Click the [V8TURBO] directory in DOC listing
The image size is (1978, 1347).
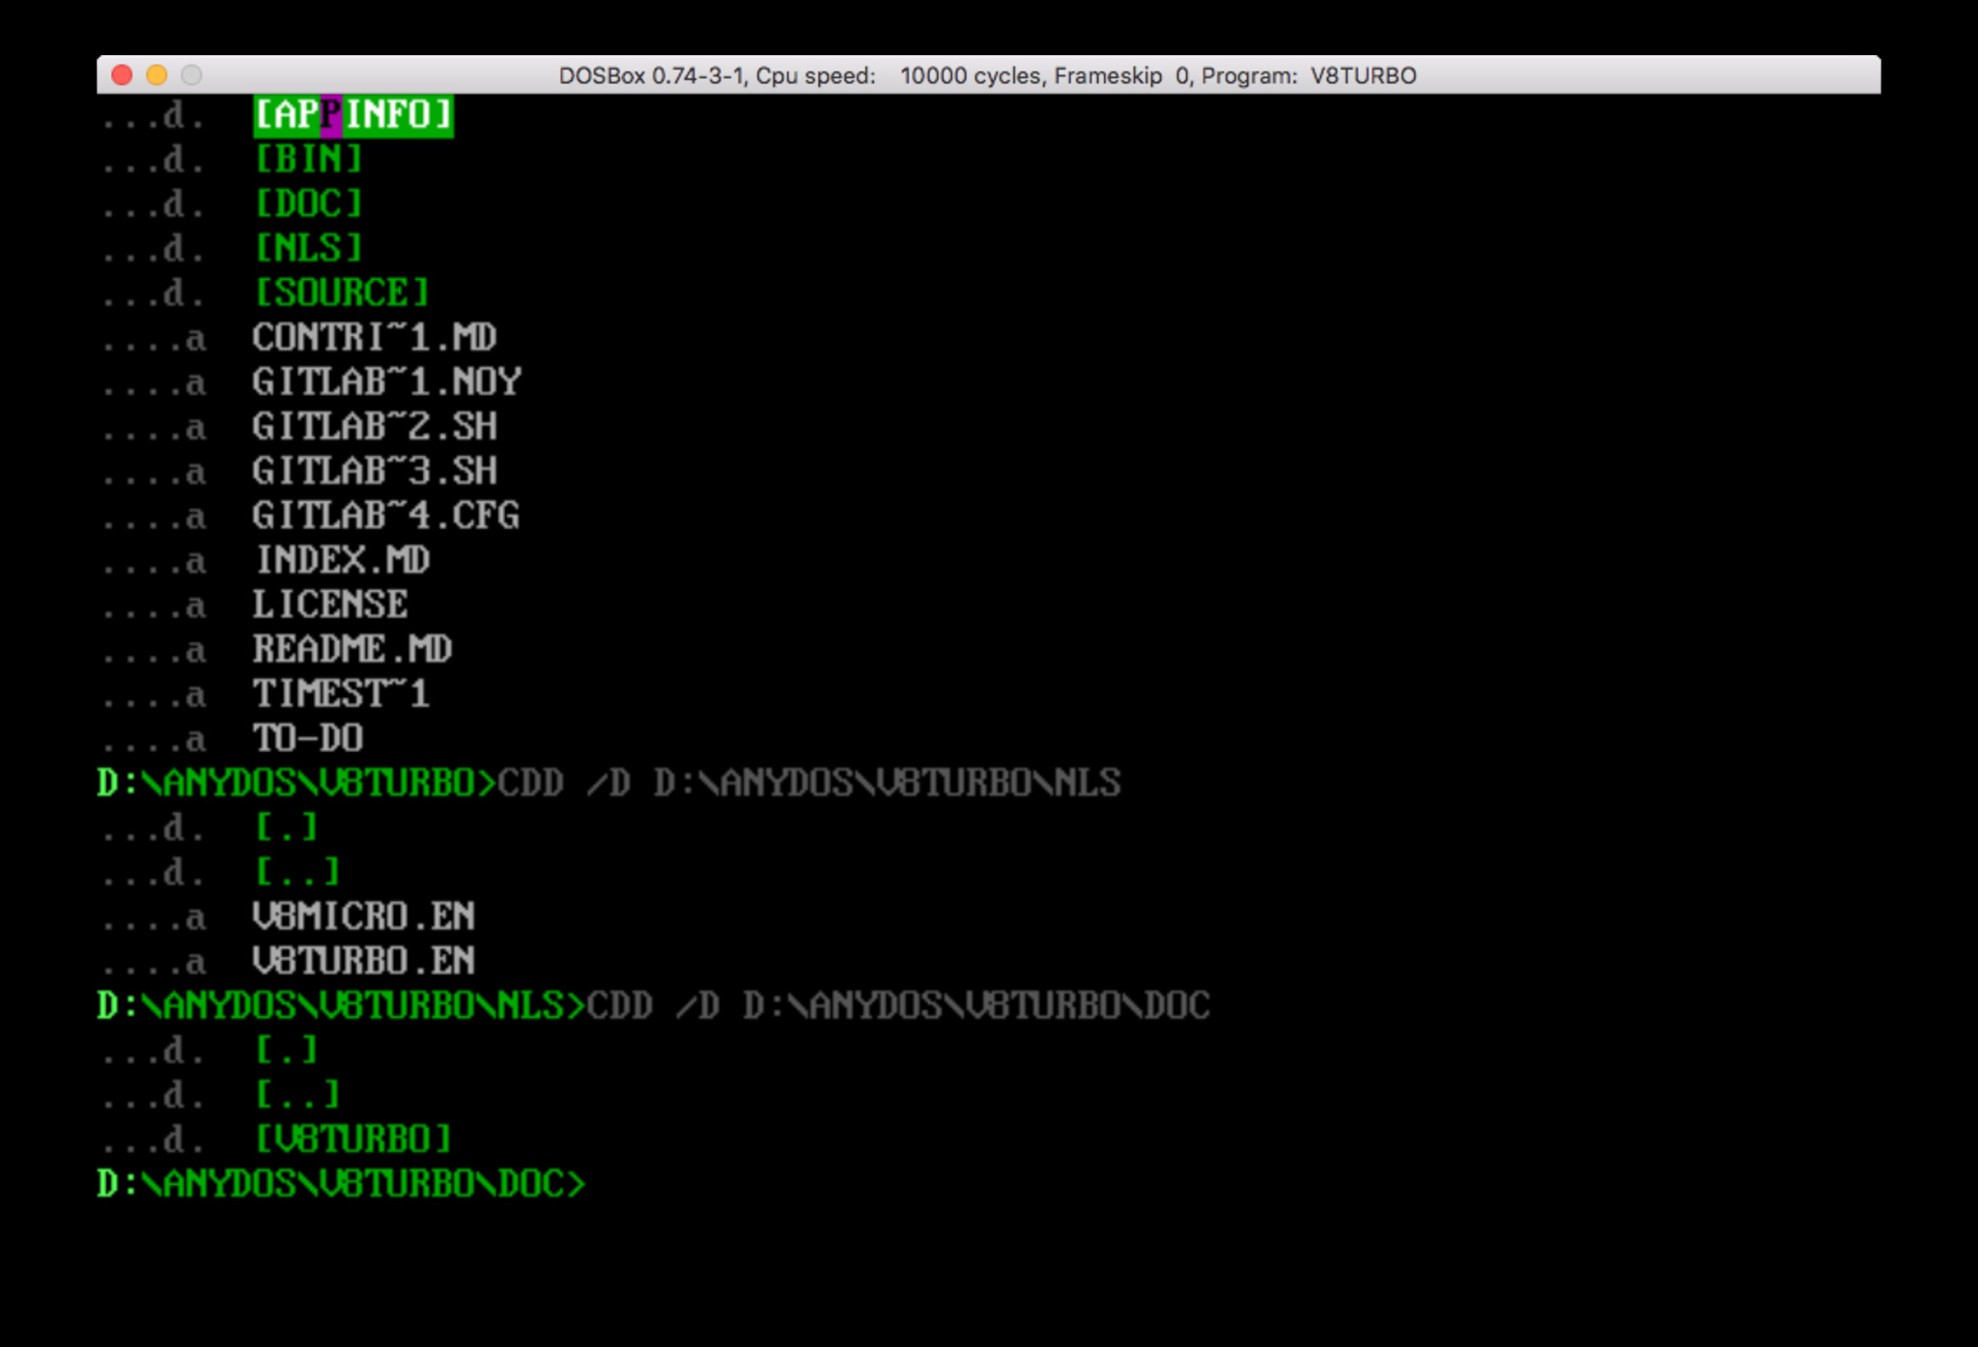pos(353,1139)
